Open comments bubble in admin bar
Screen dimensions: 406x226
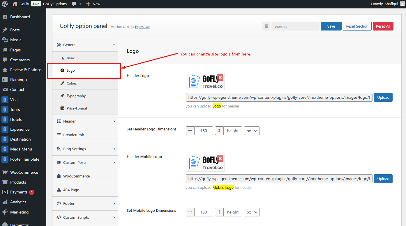[x=74, y=4]
